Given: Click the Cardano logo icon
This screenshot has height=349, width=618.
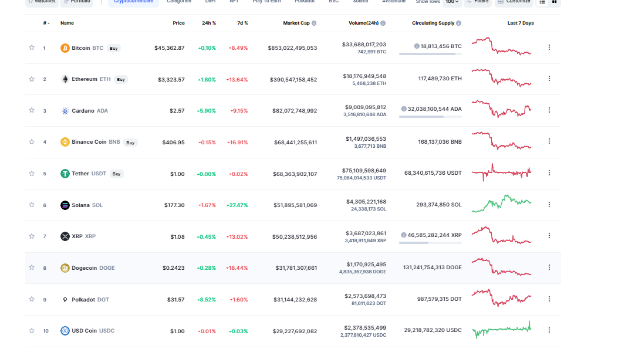Looking at the screenshot, I should (65, 111).
